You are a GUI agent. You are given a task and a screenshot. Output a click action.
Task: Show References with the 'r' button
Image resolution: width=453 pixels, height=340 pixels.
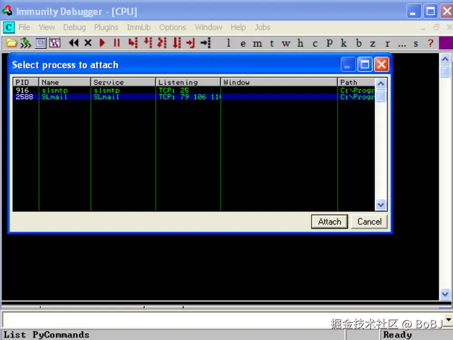pyautogui.click(x=387, y=43)
